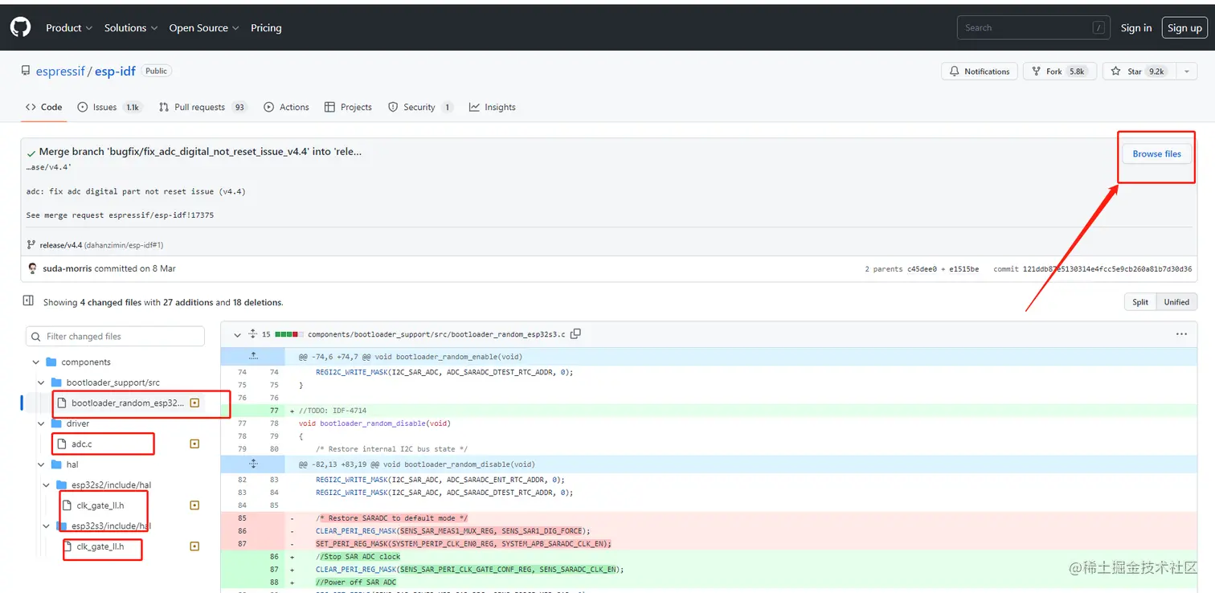Open the Projects tab
This screenshot has height=593, width=1215.
pyautogui.click(x=348, y=107)
